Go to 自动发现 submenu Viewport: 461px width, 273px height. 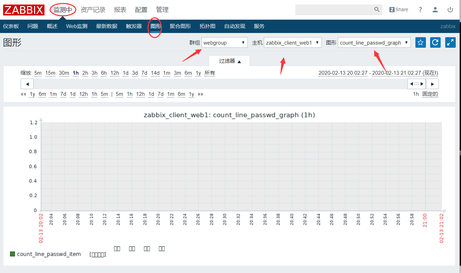point(235,26)
